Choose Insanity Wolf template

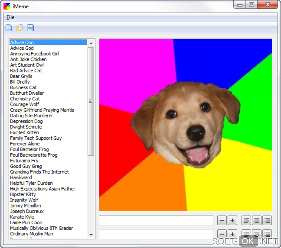click(x=48, y=200)
